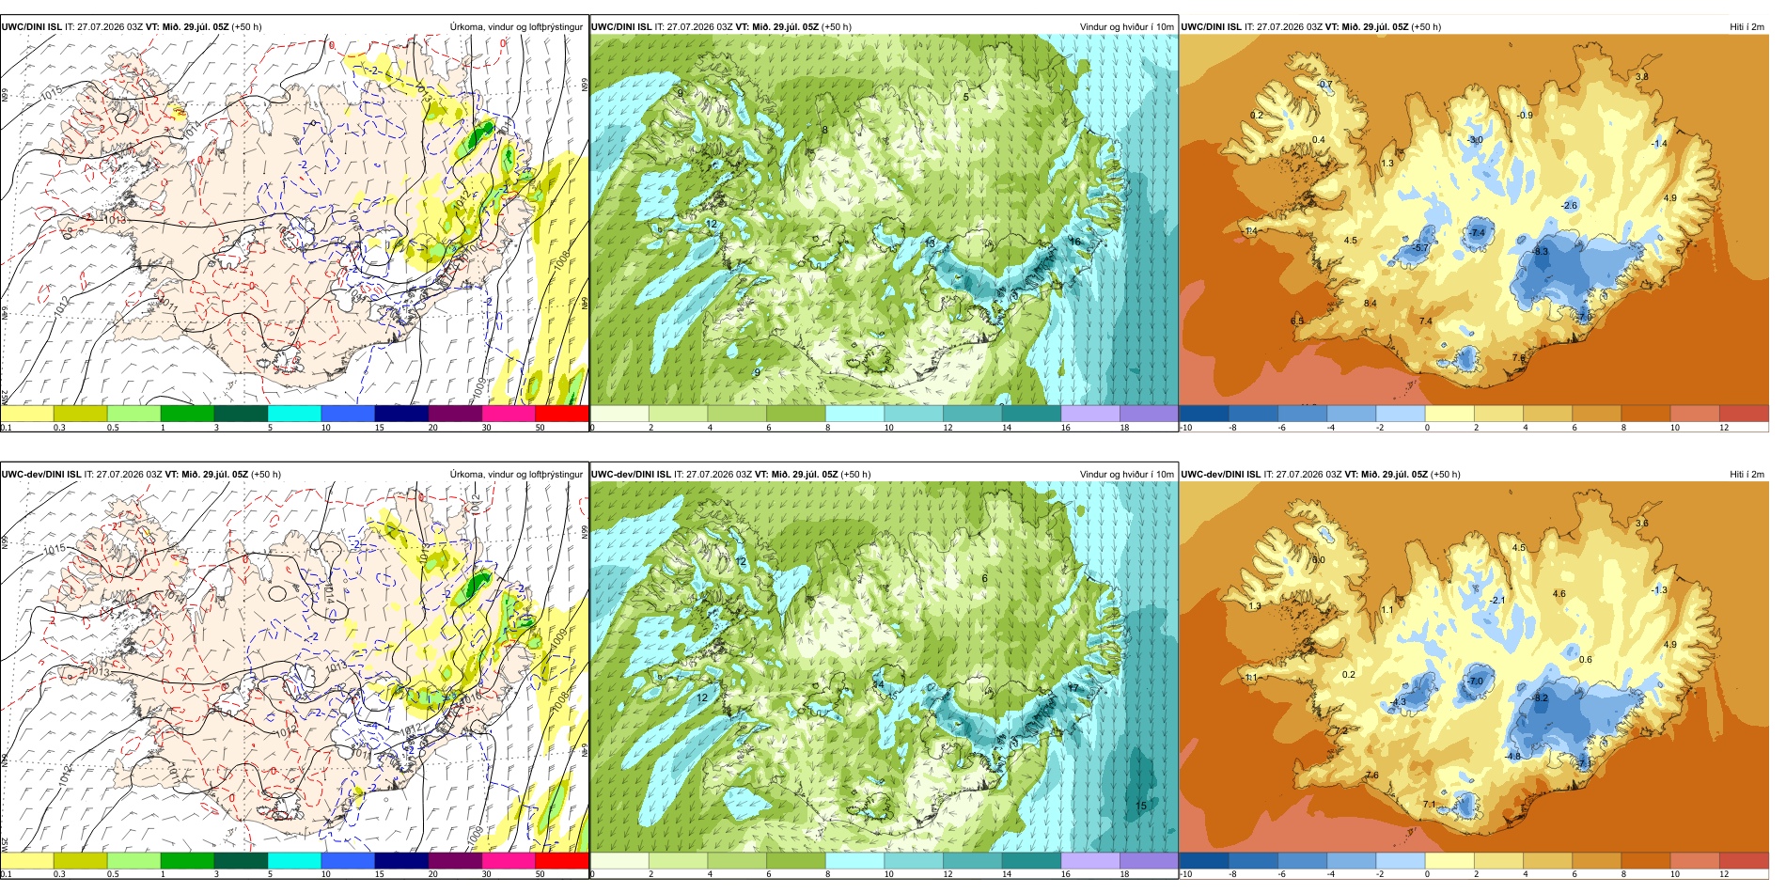1786x893 pixels.
Task: Select bright green swatch in top precipitation legend
Action: pos(187,414)
